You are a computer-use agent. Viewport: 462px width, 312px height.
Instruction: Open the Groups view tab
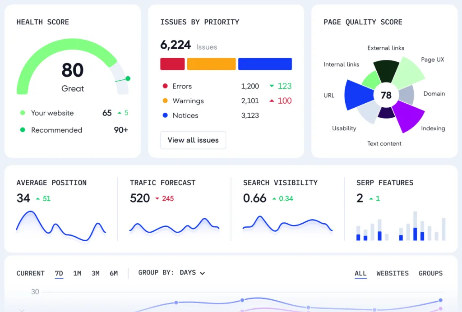[430, 273]
